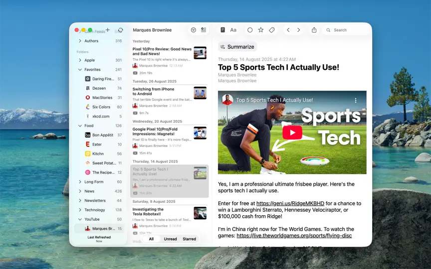Viewport: 431px width, 269px height.
Task: Expand the Long Form folder
Action: pyautogui.click(x=80, y=182)
